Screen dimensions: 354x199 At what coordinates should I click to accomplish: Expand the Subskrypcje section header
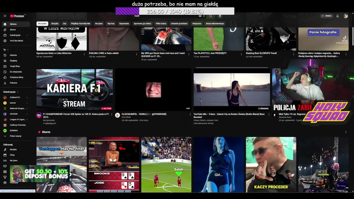click(x=11, y=92)
